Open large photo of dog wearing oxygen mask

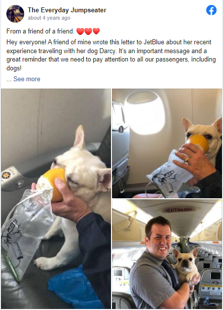point(56,199)
